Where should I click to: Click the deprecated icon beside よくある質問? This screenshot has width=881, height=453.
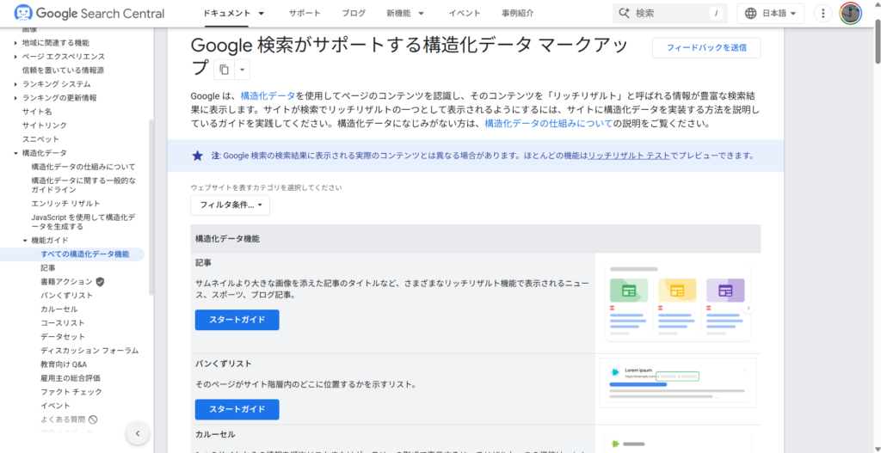click(x=93, y=419)
